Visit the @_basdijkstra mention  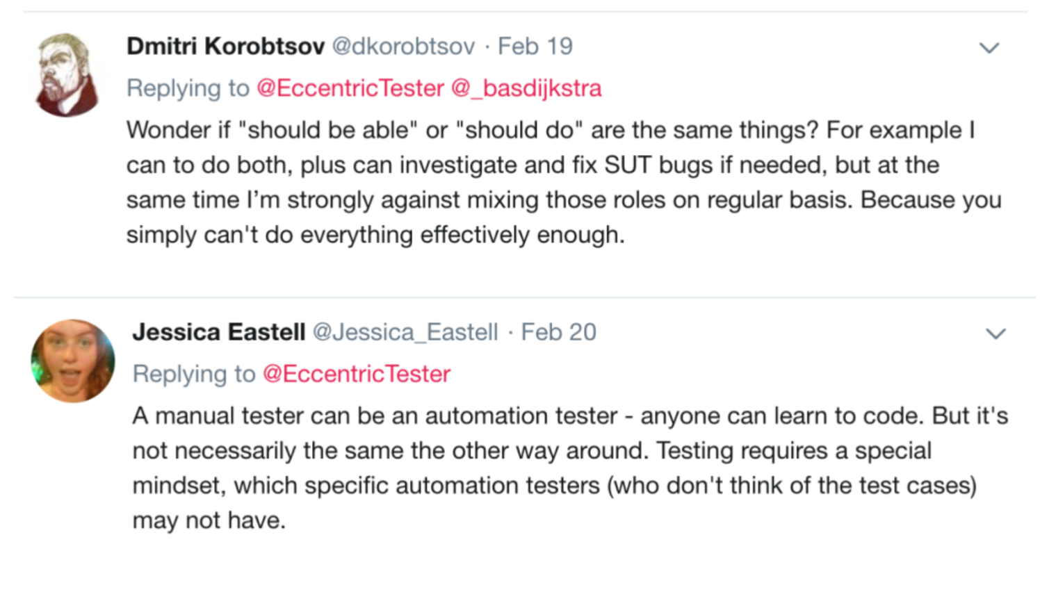click(526, 88)
